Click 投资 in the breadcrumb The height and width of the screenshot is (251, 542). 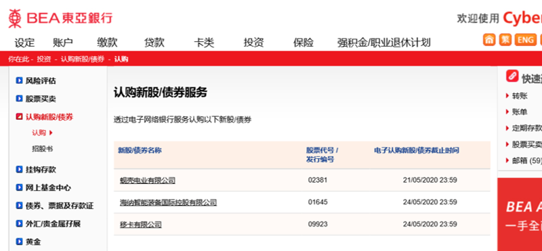(44, 59)
